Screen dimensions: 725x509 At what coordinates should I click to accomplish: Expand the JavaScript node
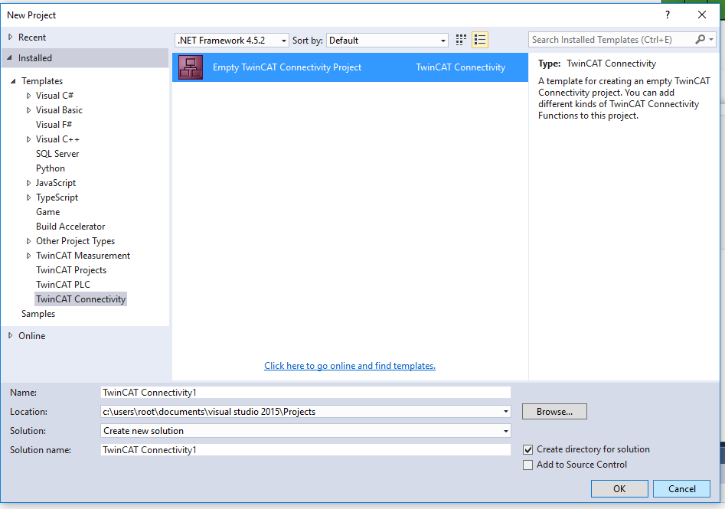tap(28, 183)
